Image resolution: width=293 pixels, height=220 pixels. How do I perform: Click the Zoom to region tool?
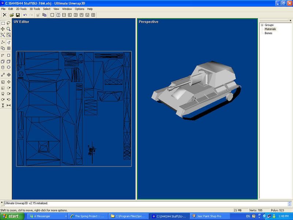click(x=8, y=35)
